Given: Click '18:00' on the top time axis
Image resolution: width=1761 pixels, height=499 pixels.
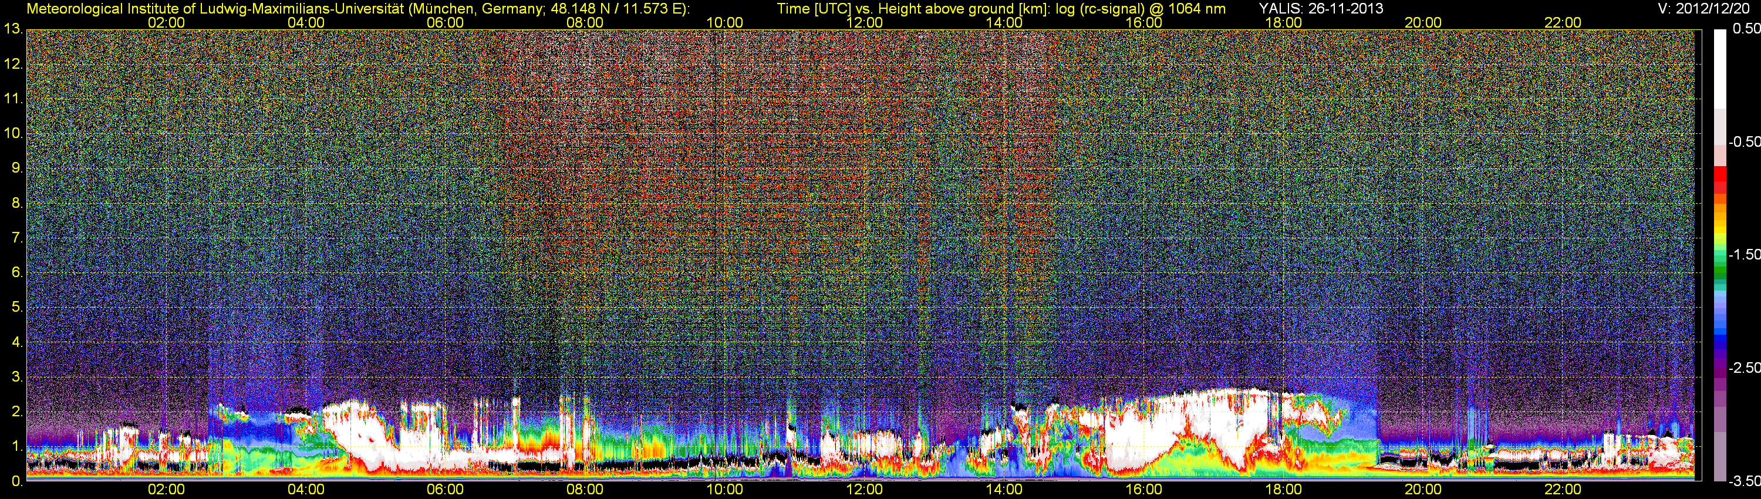Looking at the screenshot, I should [x=1283, y=22].
